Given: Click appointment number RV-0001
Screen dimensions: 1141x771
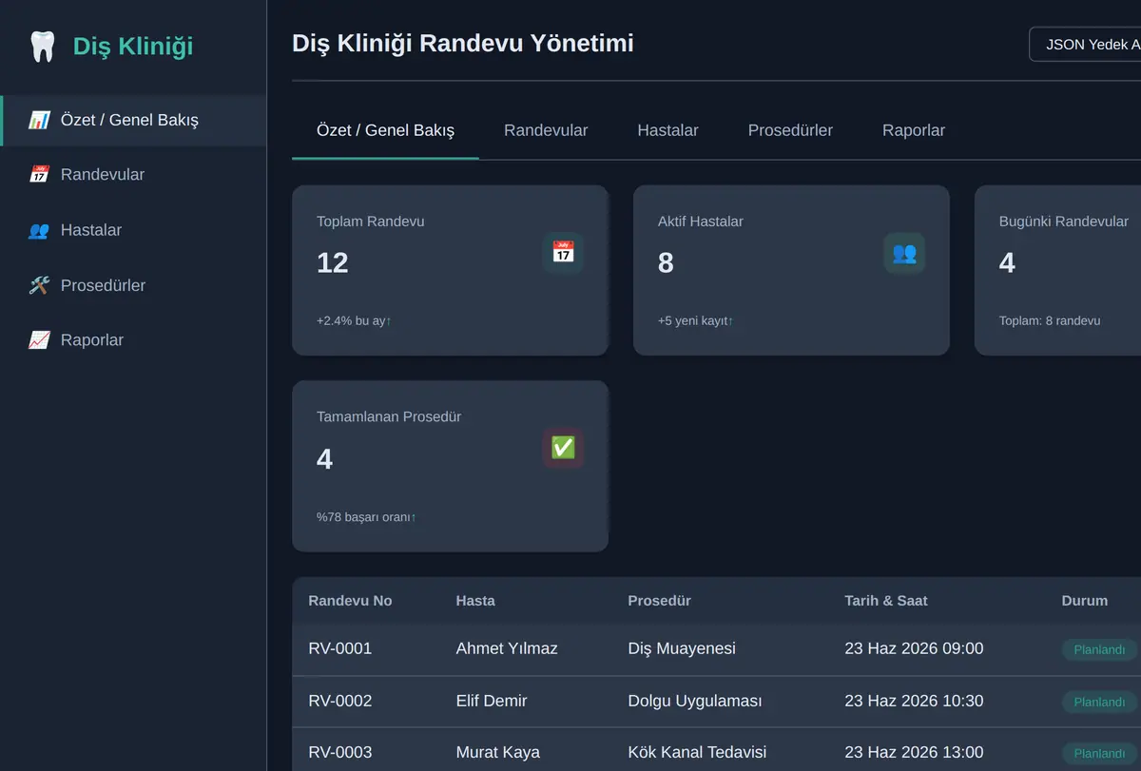Looking at the screenshot, I should [340, 648].
